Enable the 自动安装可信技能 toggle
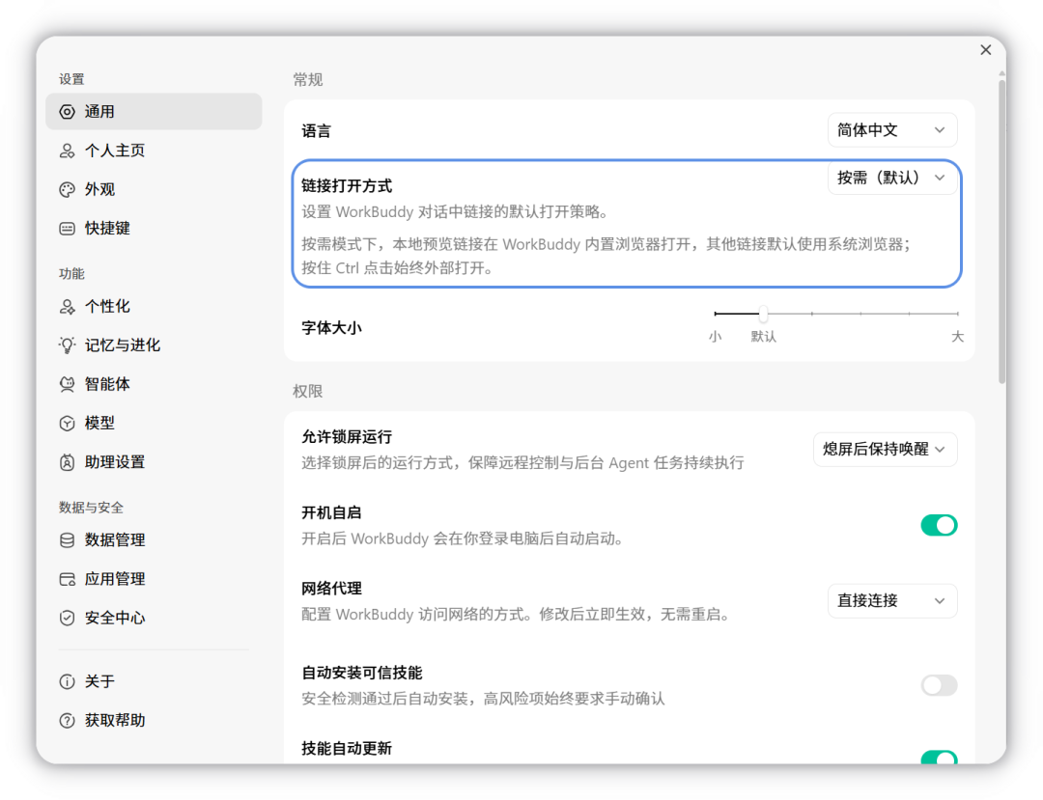 coord(939,685)
